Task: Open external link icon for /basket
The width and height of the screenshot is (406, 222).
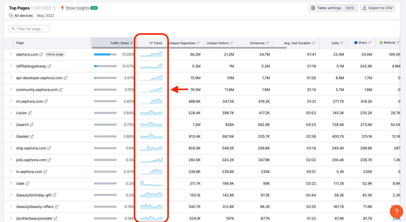Action: click(x=32, y=136)
